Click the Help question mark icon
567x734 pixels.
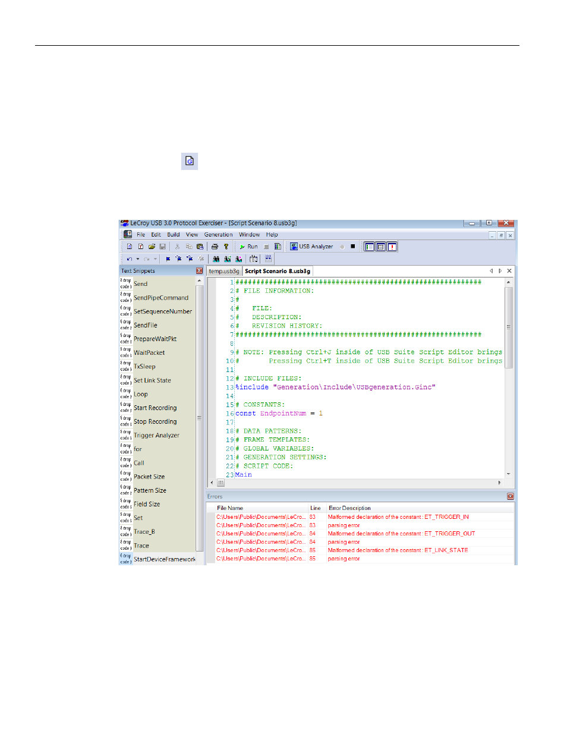click(226, 247)
